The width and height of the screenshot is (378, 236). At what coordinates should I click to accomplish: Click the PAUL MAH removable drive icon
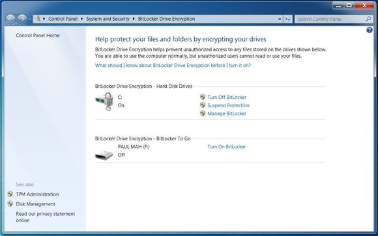point(104,155)
